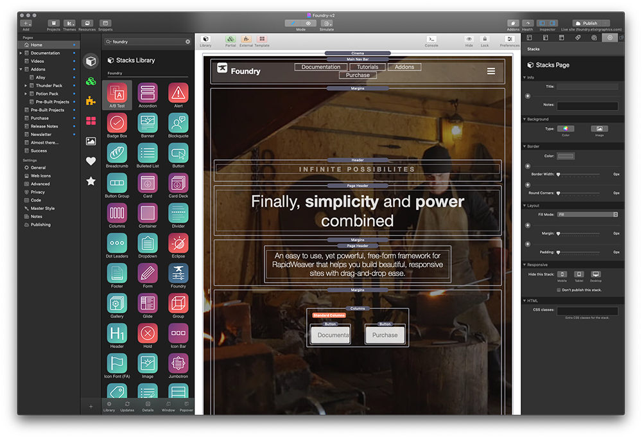Image resolution: width=642 pixels, height=438 pixels.
Task: Open the Fill Mode dropdown
Action: [587, 215]
